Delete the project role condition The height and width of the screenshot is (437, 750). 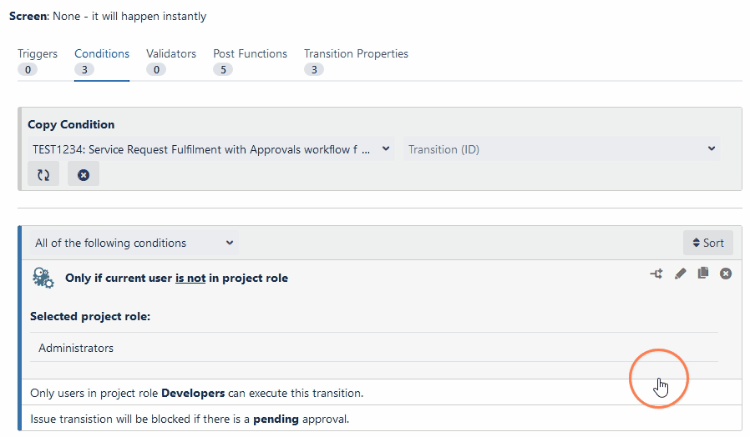[726, 274]
